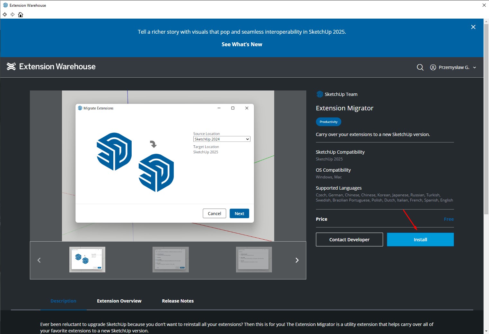489x334 pixels.
Task: Click the Extension Migrator title
Action: point(345,108)
